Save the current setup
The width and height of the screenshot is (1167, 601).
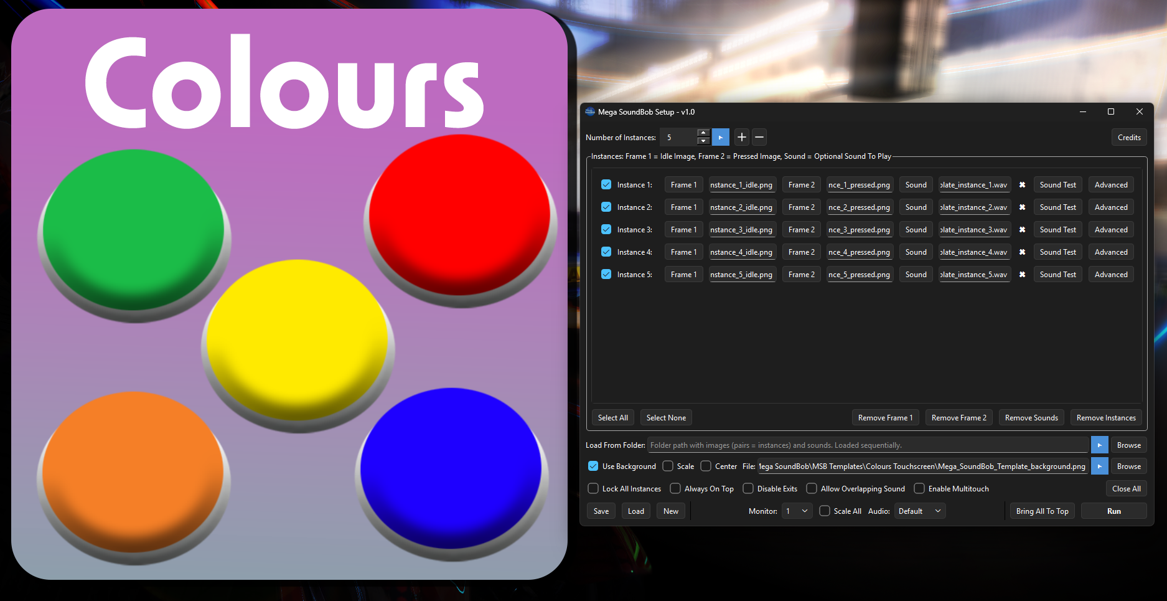click(x=601, y=511)
